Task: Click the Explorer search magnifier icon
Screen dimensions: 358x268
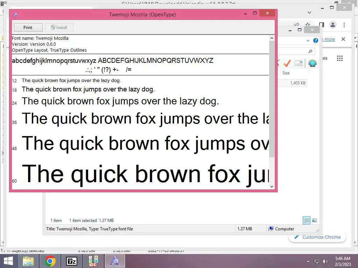Action: pos(310,52)
